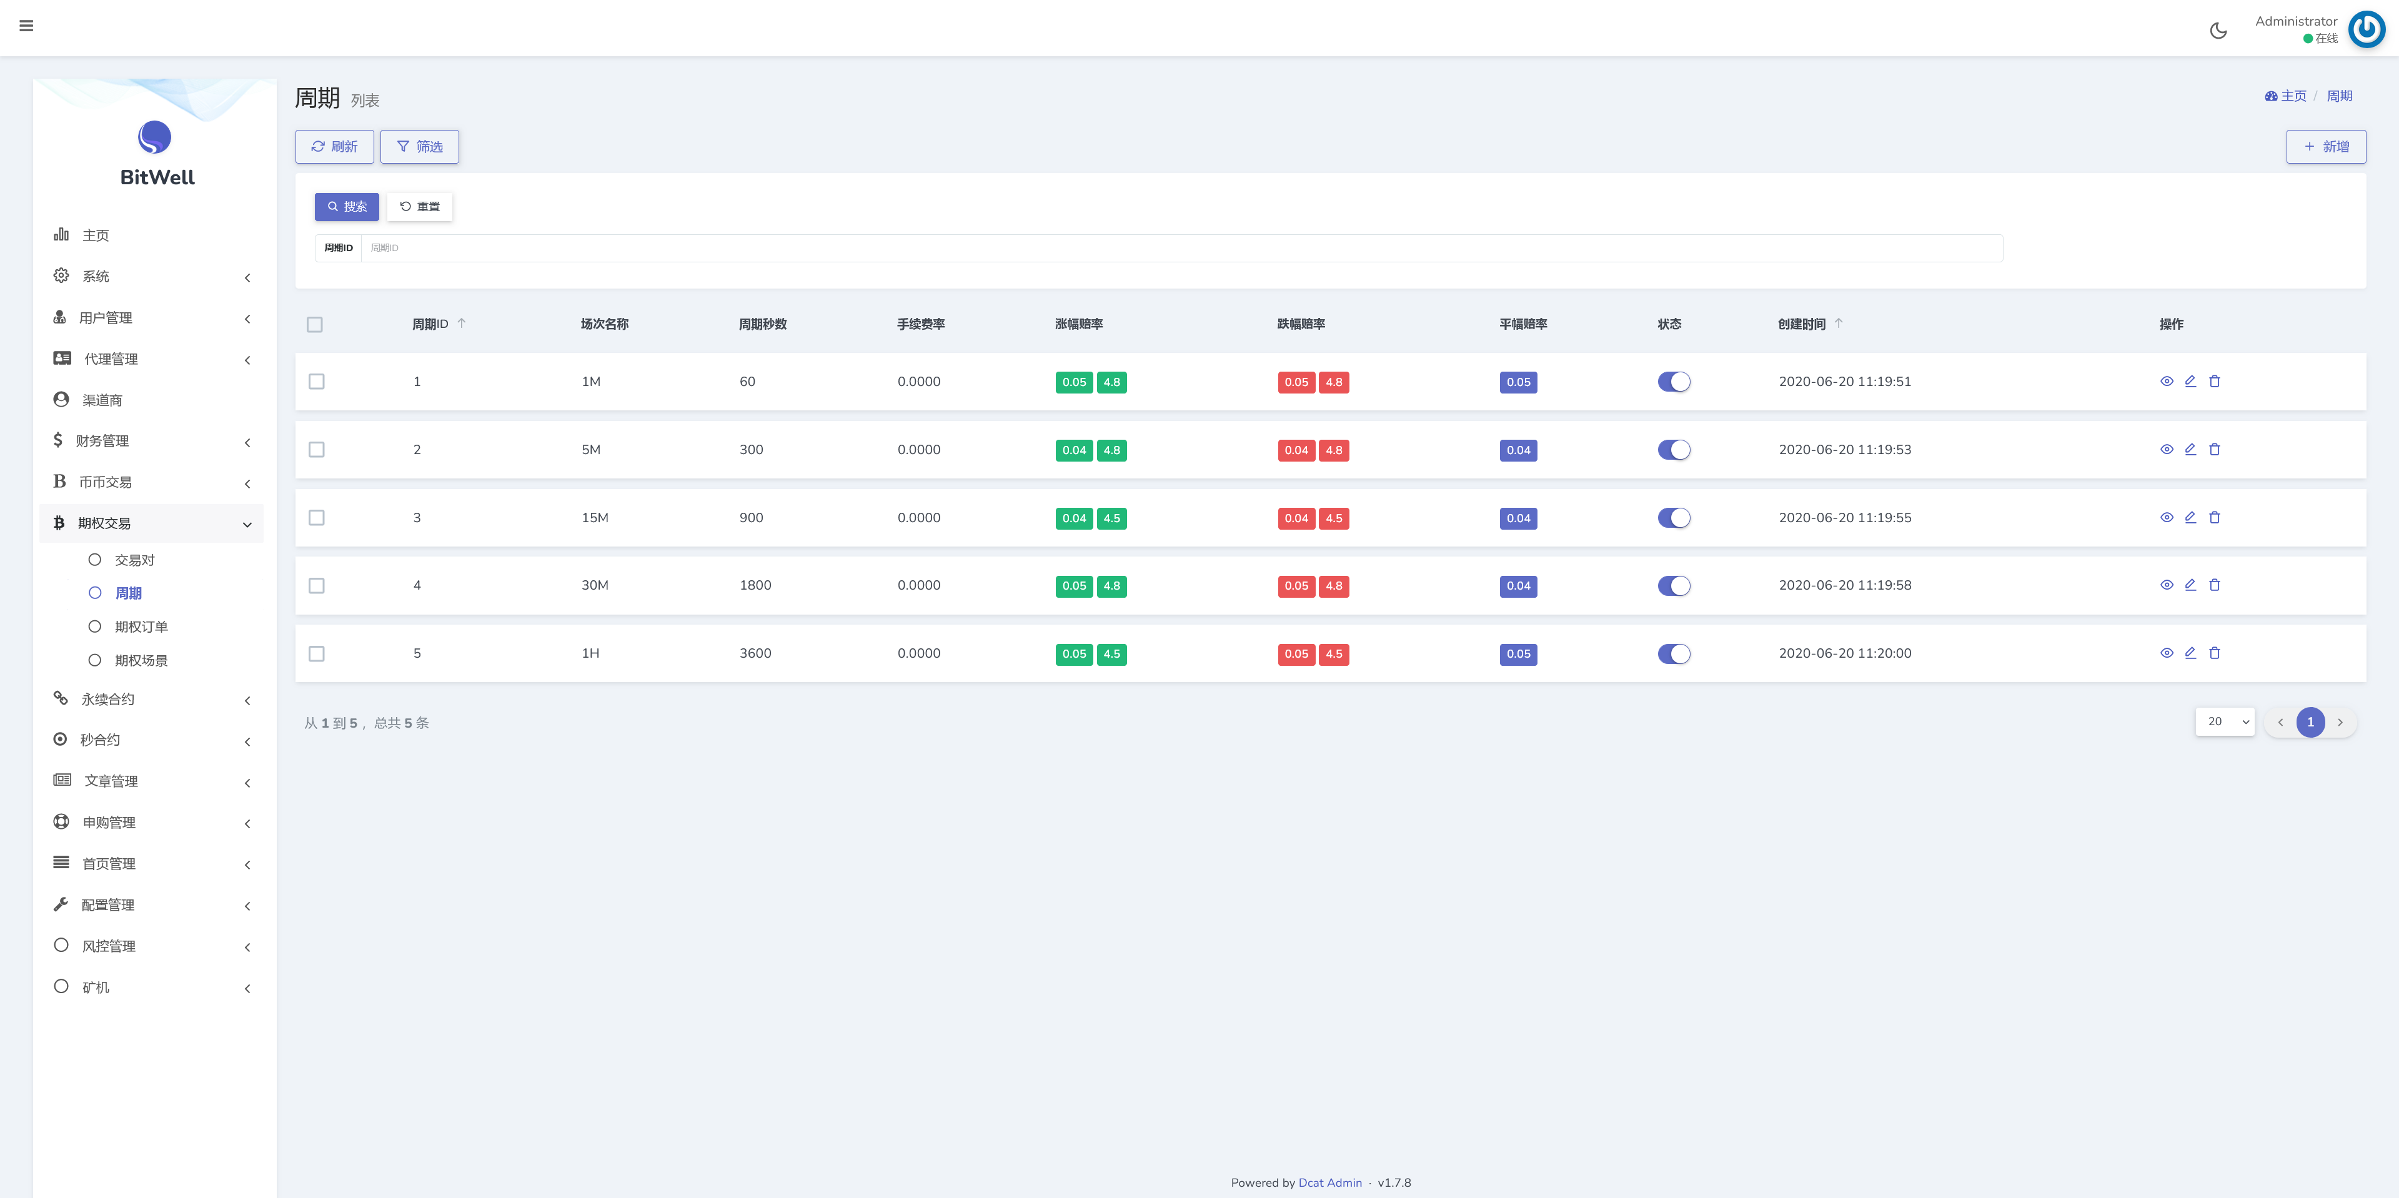Click the 新增 button to add period
The width and height of the screenshot is (2399, 1198).
[2325, 147]
